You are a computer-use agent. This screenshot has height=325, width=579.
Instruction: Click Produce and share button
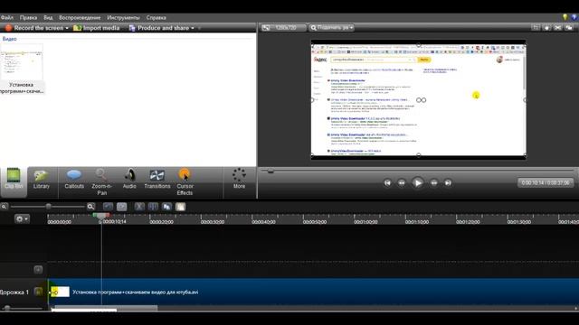[159, 28]
